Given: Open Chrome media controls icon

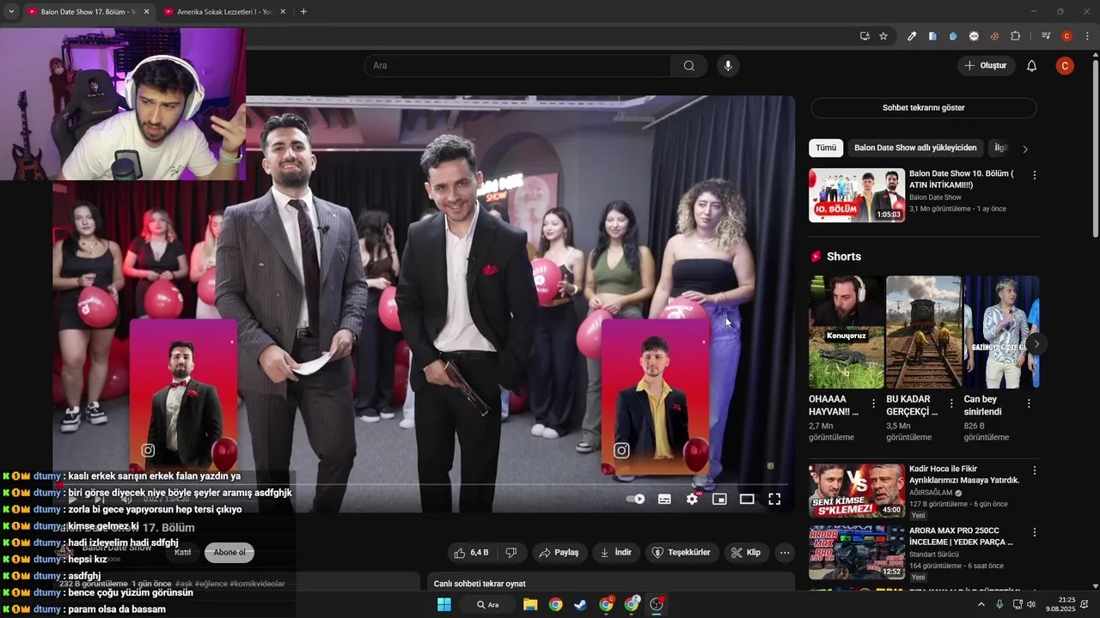Looking at the screenshot, I should [1046, 36].
